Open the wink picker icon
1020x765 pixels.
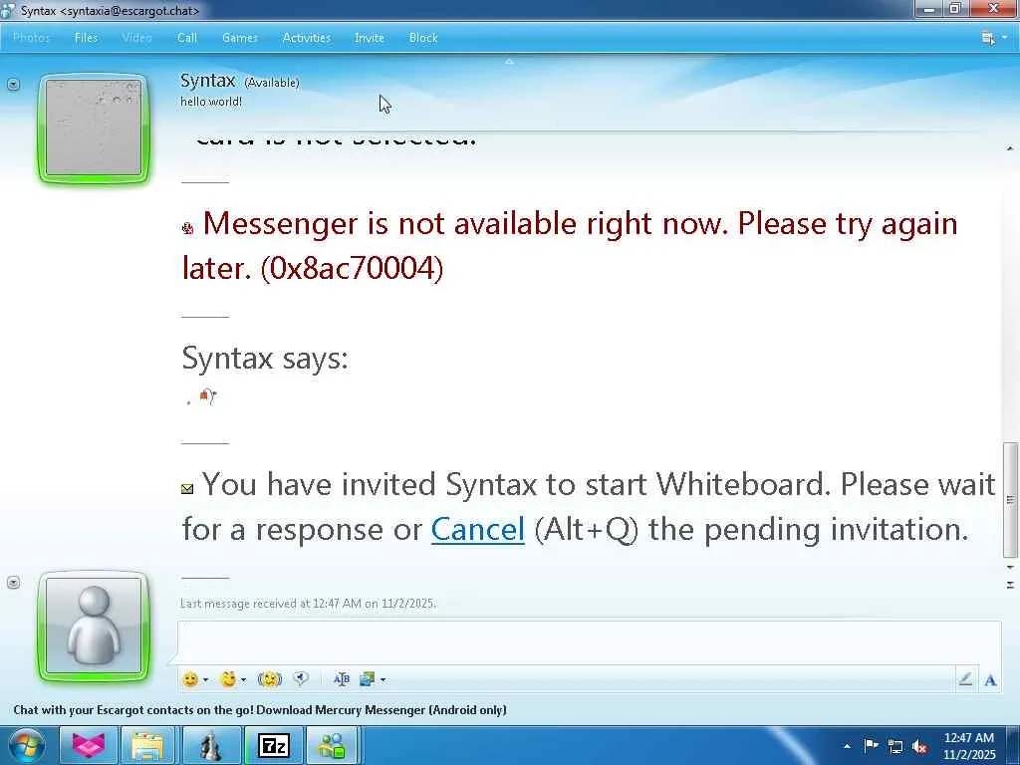(228, 679)
